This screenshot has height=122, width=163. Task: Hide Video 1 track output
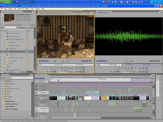click(36, 96)
